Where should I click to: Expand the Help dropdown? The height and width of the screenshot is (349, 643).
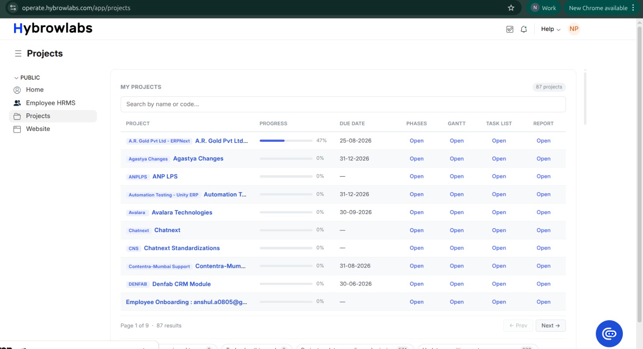point(551,29)
